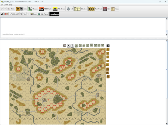Click the zoom out magnifier
The image size is (168, 125).
pyautogui.click(x=28, y=14)
